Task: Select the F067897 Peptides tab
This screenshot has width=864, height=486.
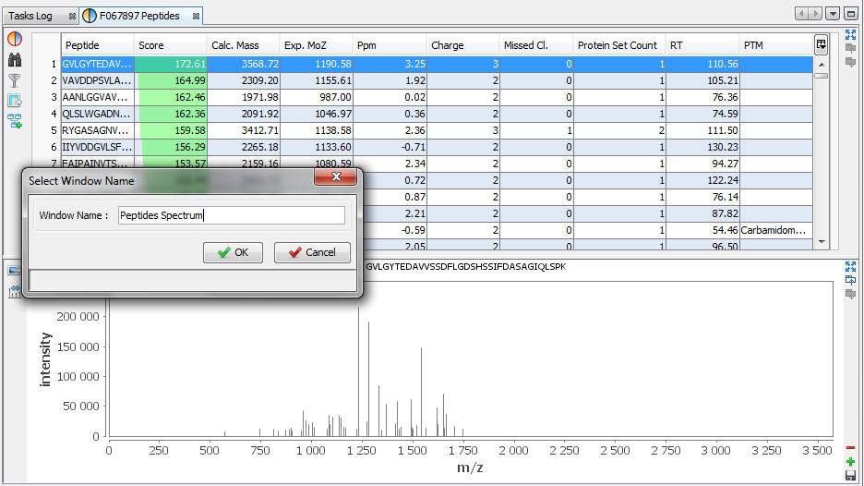Action: coord(137,16)
